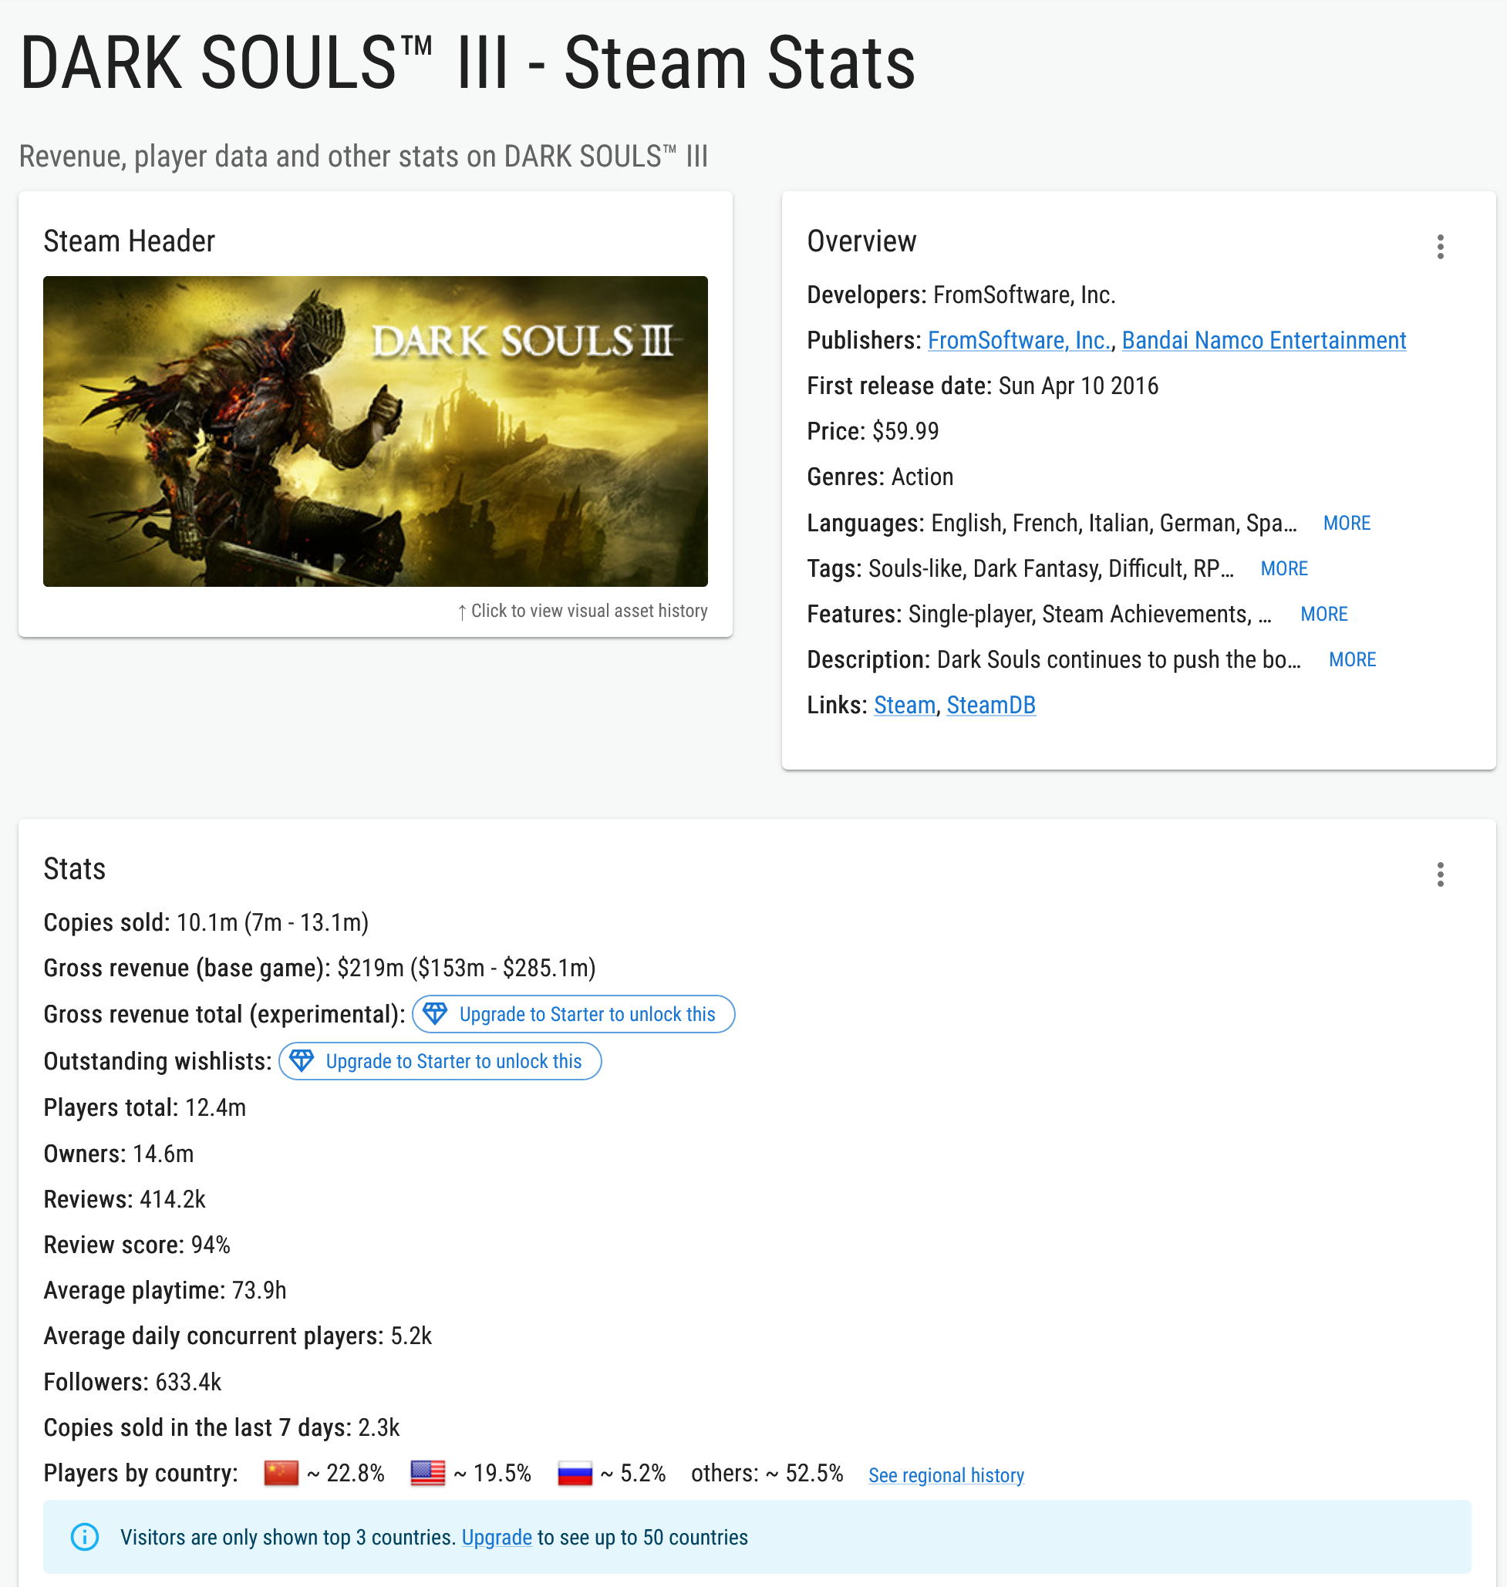The height and width of the screenshot is (1587, 1507).
Task: Click the Review score 94% line
Action: [137, 1245]
